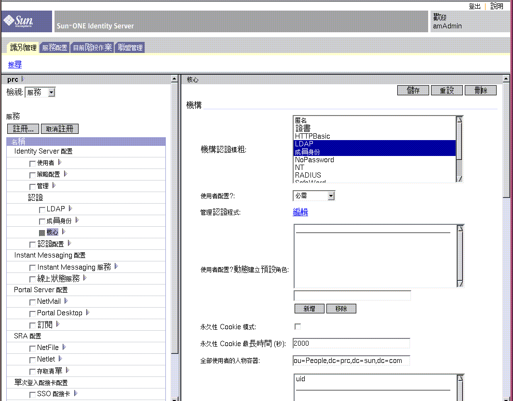The width and height of the screenshot is (513, 401).
Task: Open properties arrow next to 存取清單
Action: click(x=67, y=370)
